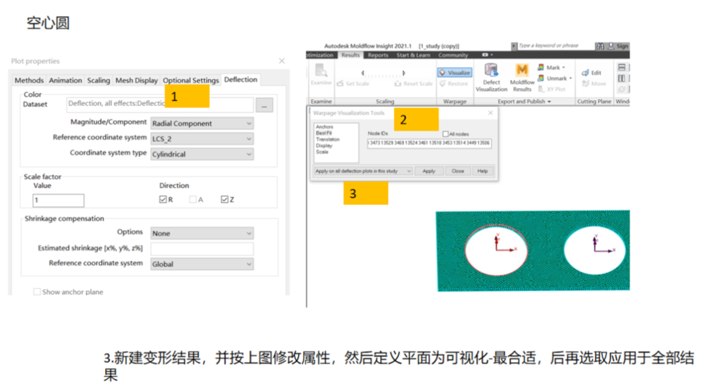Click the Set Scale icon button
The height and width of the screenshot is (390, 704).
click(x=340, y=83)
